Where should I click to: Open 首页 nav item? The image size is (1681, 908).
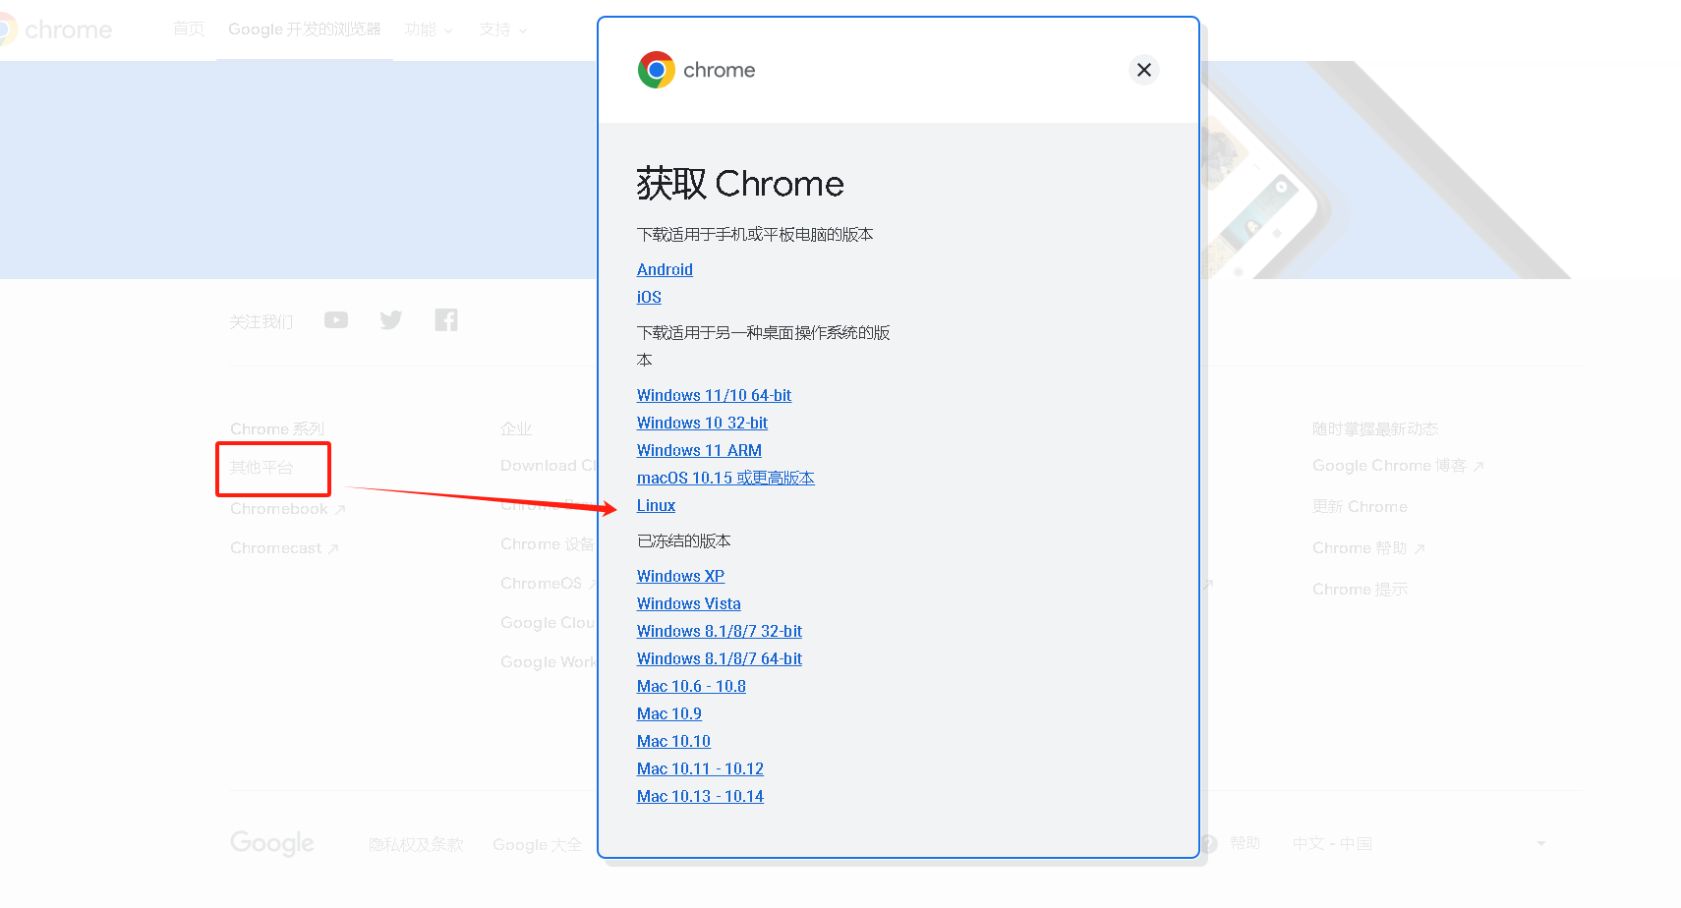(x=189, y=29)
